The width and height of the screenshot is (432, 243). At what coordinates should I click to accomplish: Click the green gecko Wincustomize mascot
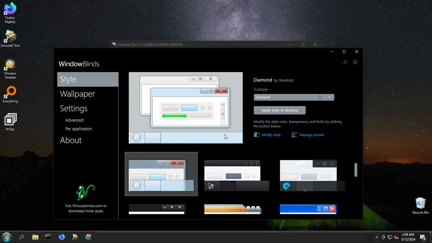click(85, 192)
